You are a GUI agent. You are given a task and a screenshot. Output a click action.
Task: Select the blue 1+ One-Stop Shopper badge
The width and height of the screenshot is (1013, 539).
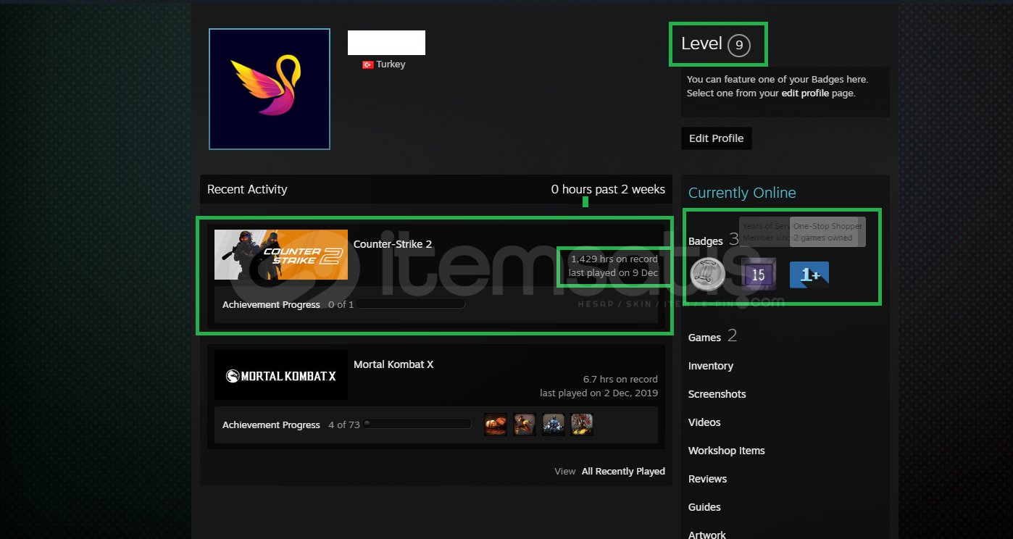tap(809, 275)
